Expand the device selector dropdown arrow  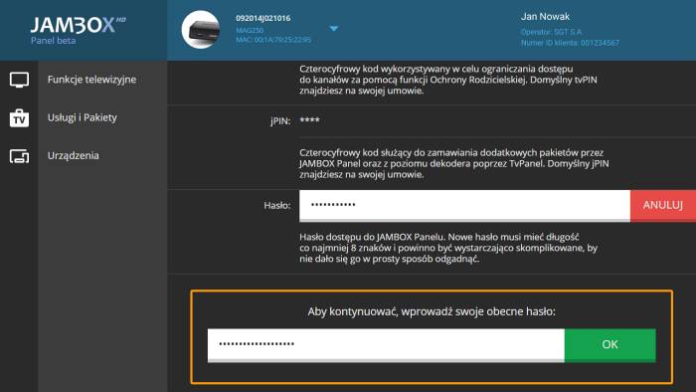[334, 29]
